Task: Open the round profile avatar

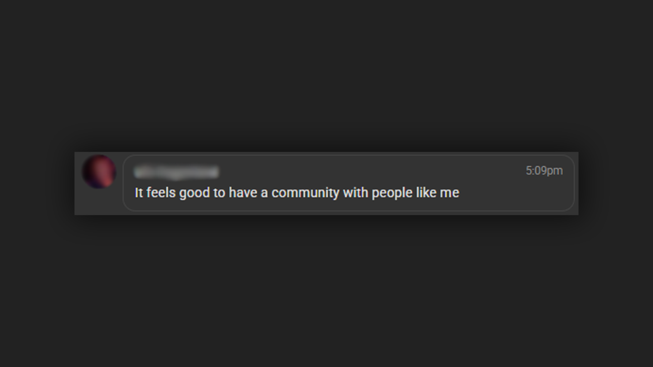Action: coord(99,172)
